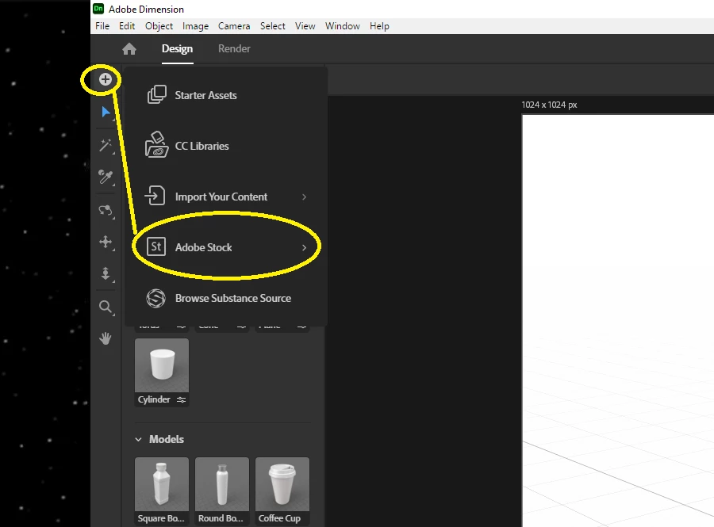This screenshot has width=714, height=527.
Task: Add the Square Bottle model thumbnail
Action: tap(162, 484)
